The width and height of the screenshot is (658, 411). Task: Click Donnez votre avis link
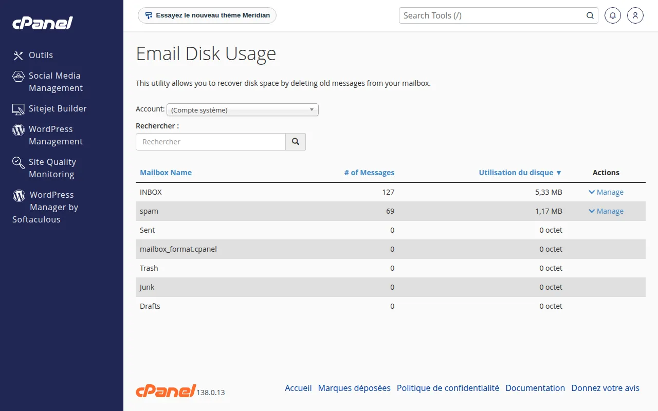coord(606,388)
